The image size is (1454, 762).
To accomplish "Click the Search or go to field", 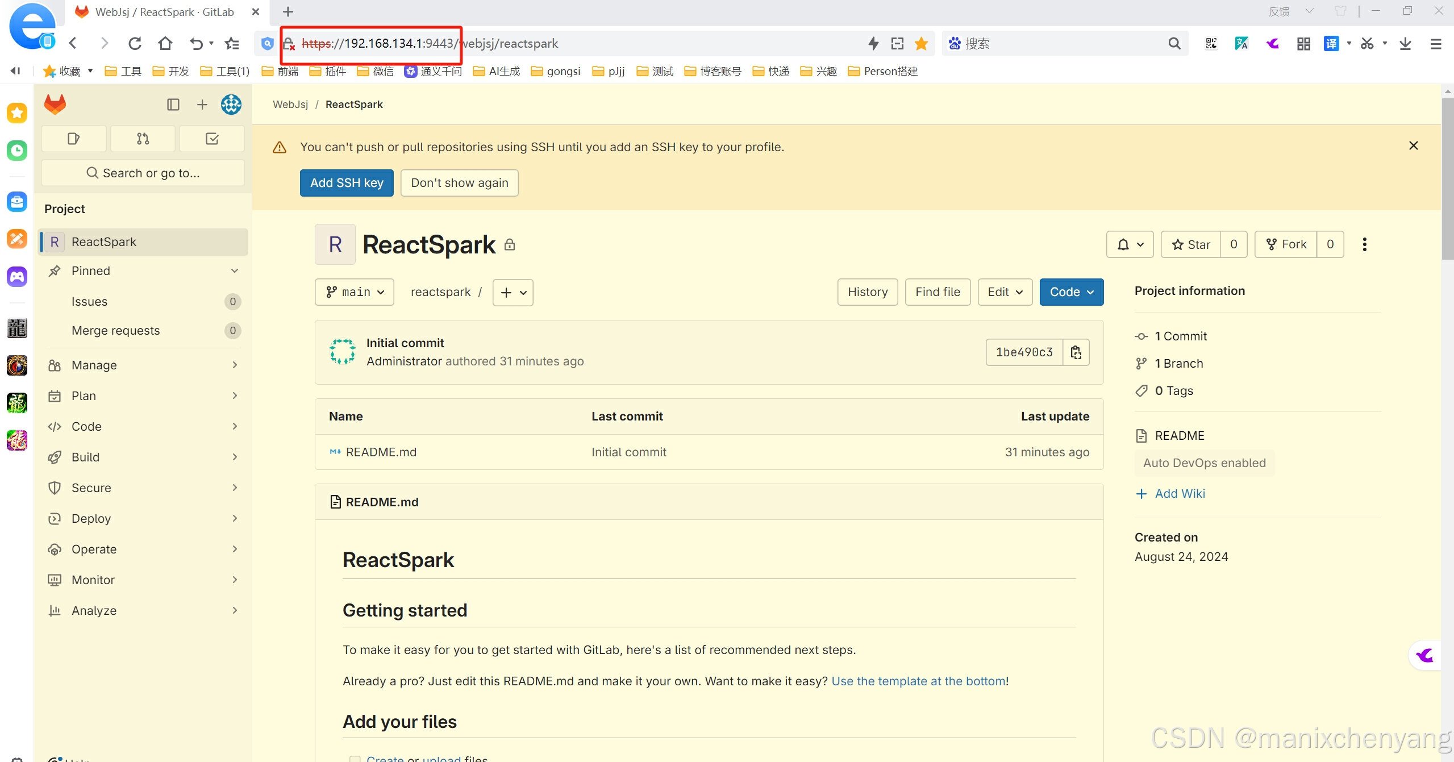I will (143, 173).
